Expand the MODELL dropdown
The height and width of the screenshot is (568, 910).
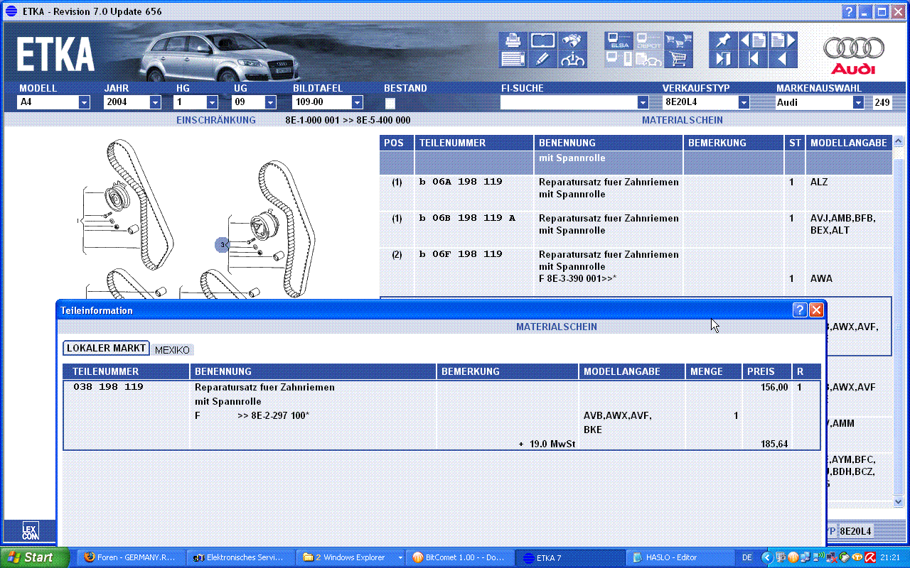tap(84, 102)
